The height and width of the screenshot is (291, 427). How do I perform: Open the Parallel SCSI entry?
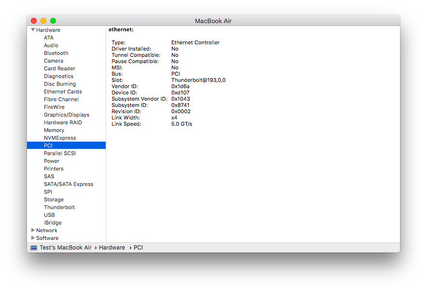(60, 153)
